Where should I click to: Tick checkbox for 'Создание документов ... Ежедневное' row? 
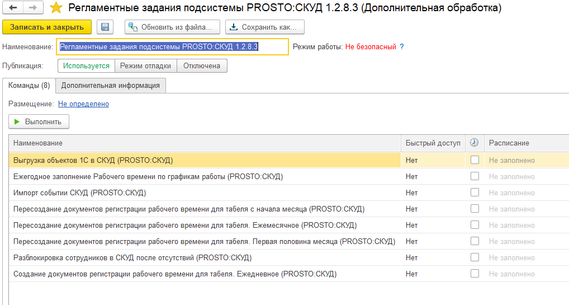475,274
